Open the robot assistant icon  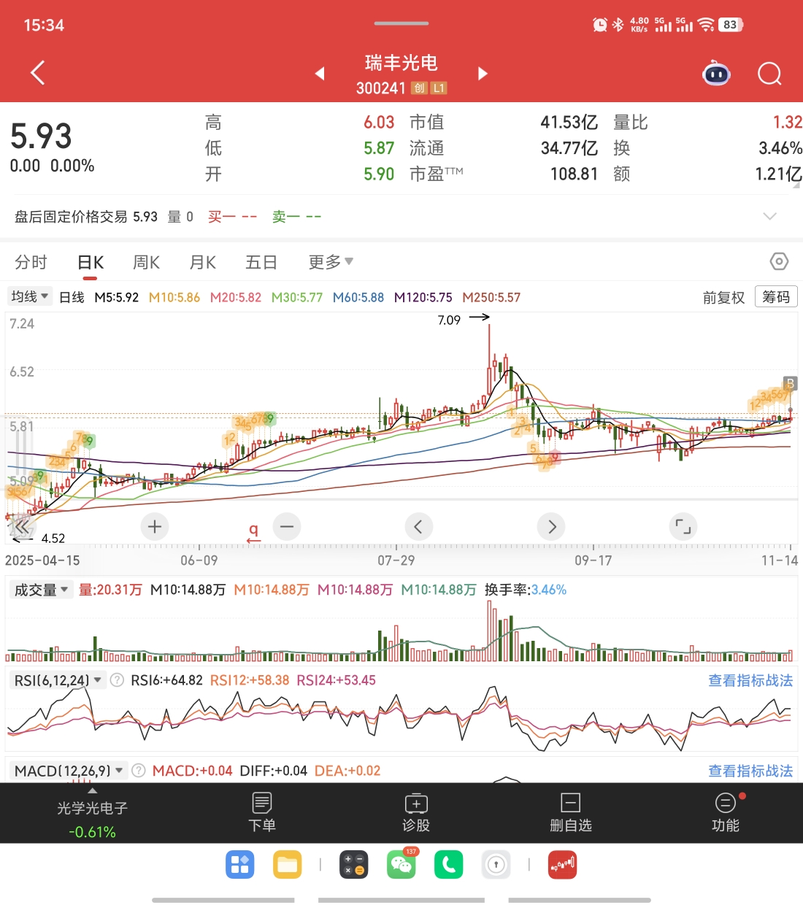coord(716,73)
